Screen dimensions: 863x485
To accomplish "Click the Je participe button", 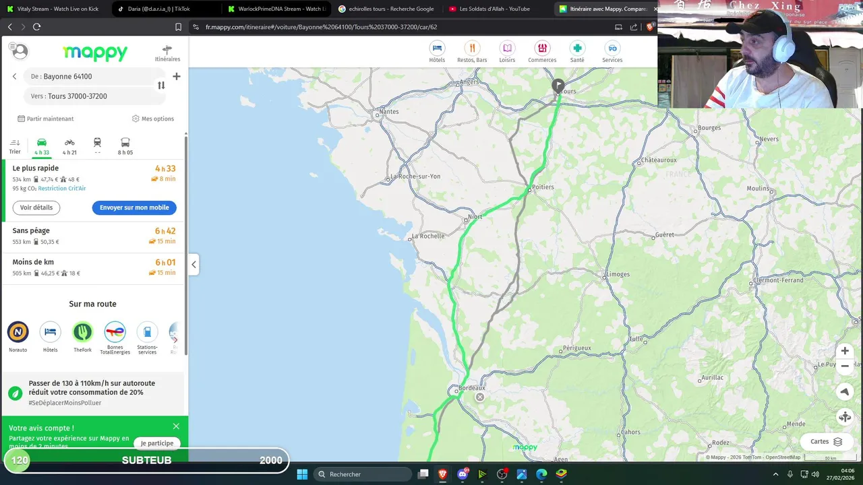I will pos(157,443).
